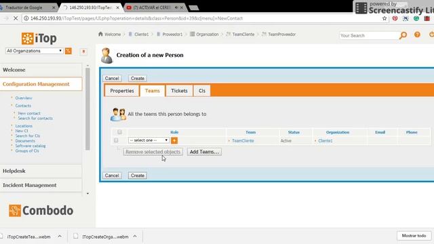434x244 pixels.
Task: Click the Combodo logo
Action: pos(41,211)
